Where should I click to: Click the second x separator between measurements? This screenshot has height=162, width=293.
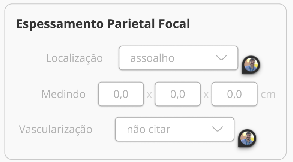[x=206, y=94]
